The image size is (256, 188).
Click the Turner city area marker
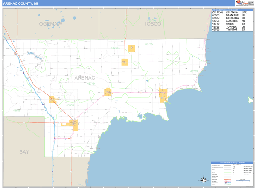click(x=125, y=62)
